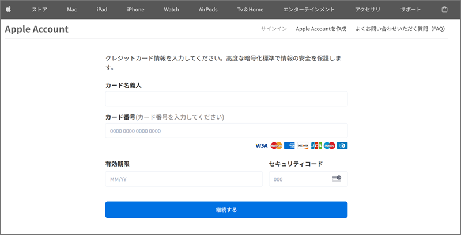Click Apple Accountを作成 link

[x=321, y=29]
